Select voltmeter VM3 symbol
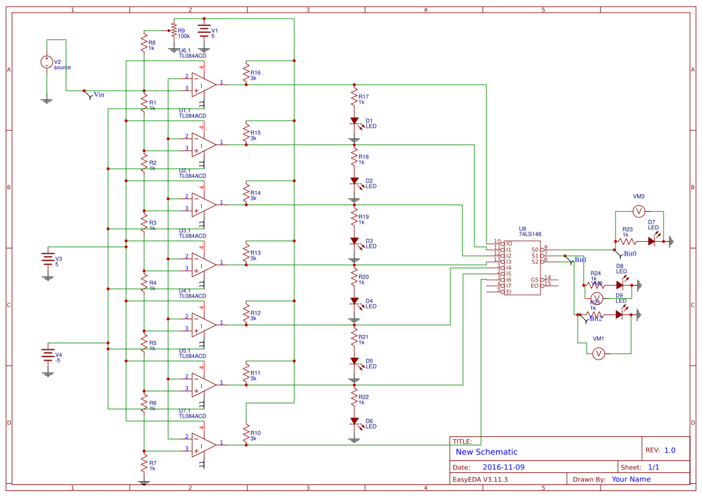 point(639,211)
